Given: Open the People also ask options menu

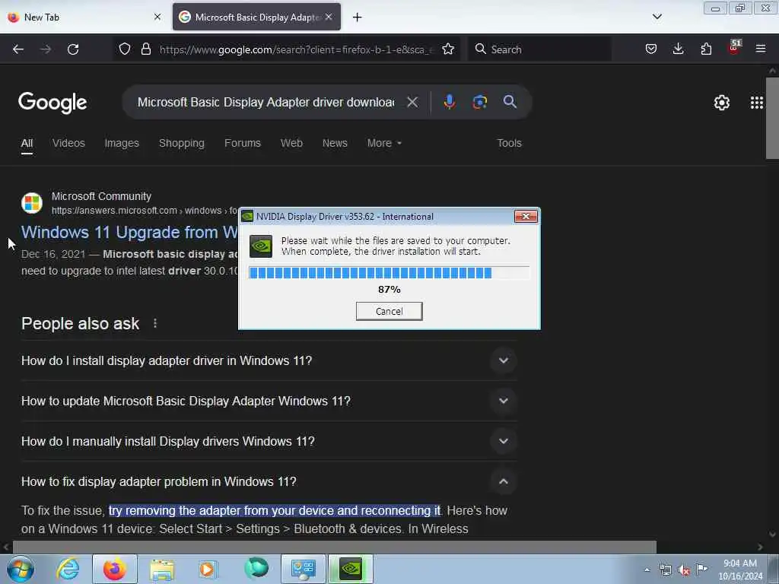Looking at the screenshot, I should tap(155, 323).
